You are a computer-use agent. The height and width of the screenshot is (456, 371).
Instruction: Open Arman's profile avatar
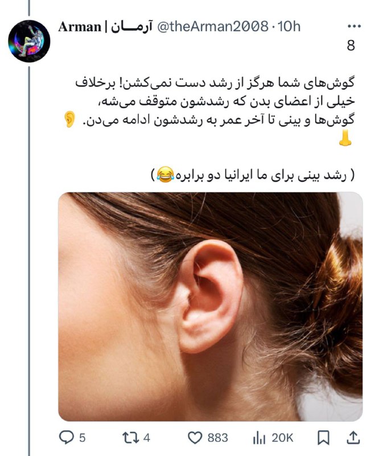[x=29, y=41]
